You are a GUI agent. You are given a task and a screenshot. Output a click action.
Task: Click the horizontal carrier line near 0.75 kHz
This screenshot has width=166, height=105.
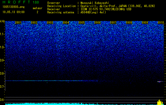51,81
